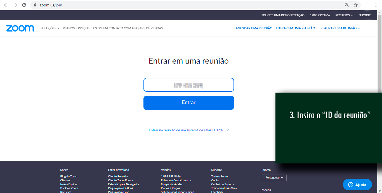
Task: Click the 'Vendas' footer heading
Action: pos(166,170)
